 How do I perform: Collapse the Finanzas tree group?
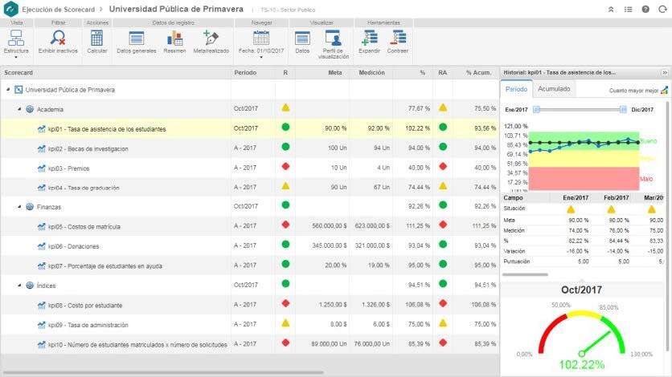(19, 206)
